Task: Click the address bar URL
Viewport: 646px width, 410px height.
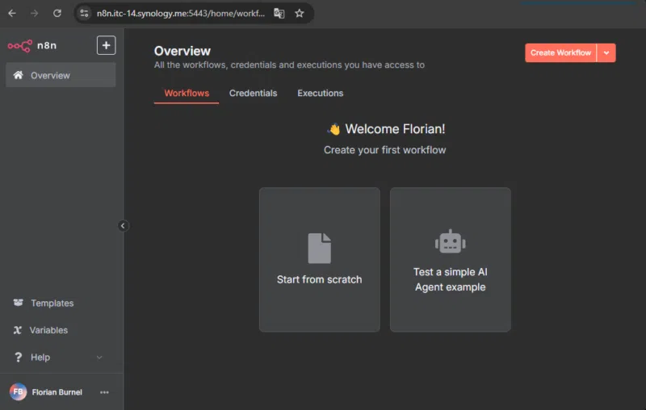Action: point(180,14)
